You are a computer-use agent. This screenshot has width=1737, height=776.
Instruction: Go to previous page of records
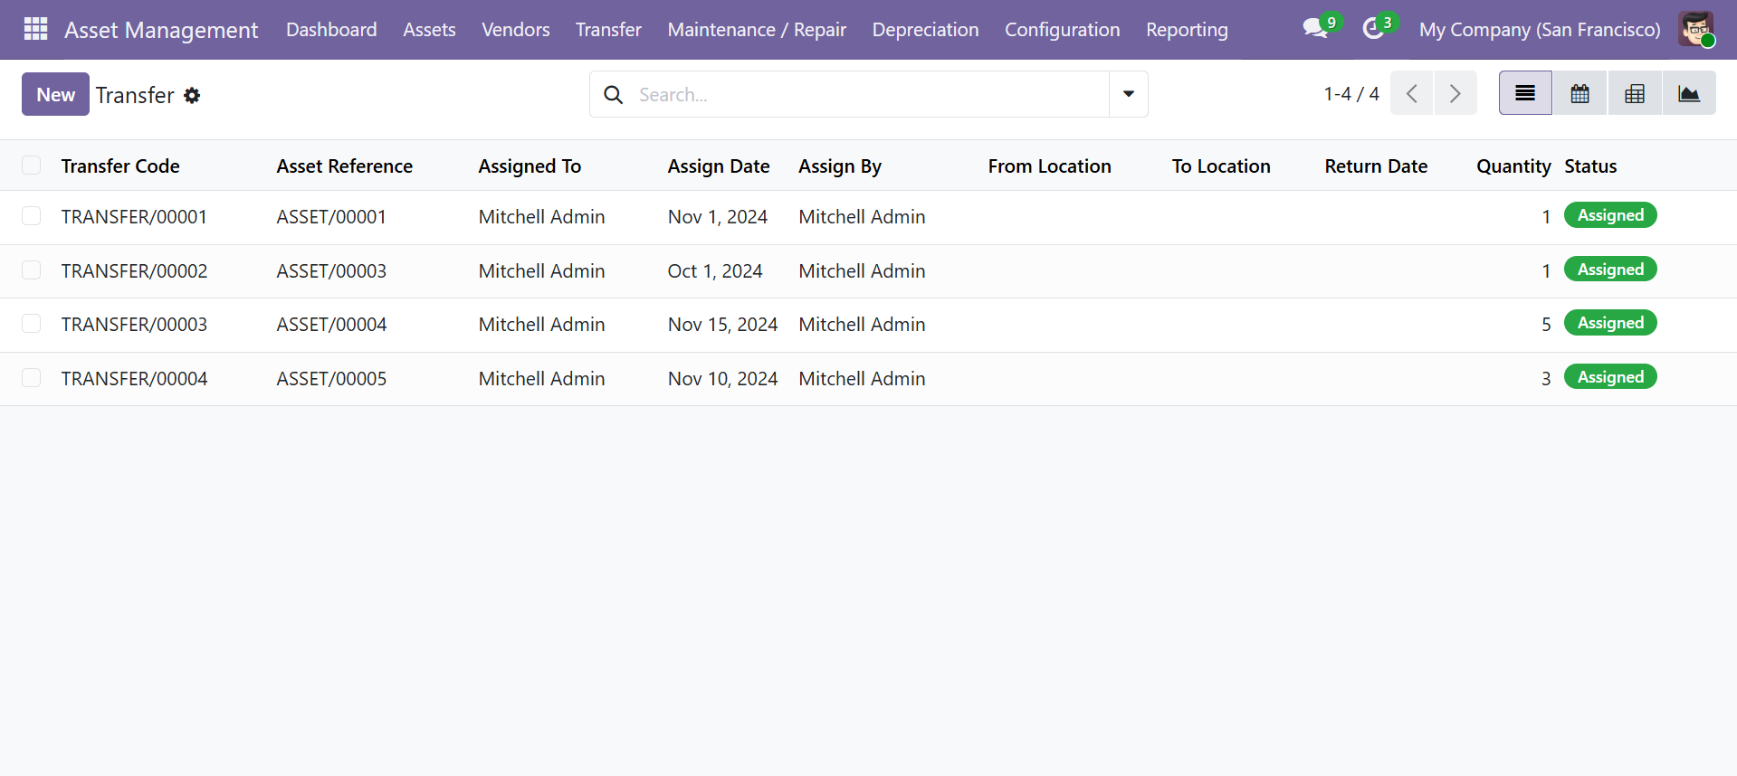pyautogui.click(x=1411, y=93)
